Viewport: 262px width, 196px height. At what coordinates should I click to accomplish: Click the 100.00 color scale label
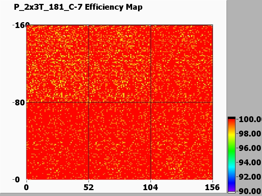tap(250, 119)
